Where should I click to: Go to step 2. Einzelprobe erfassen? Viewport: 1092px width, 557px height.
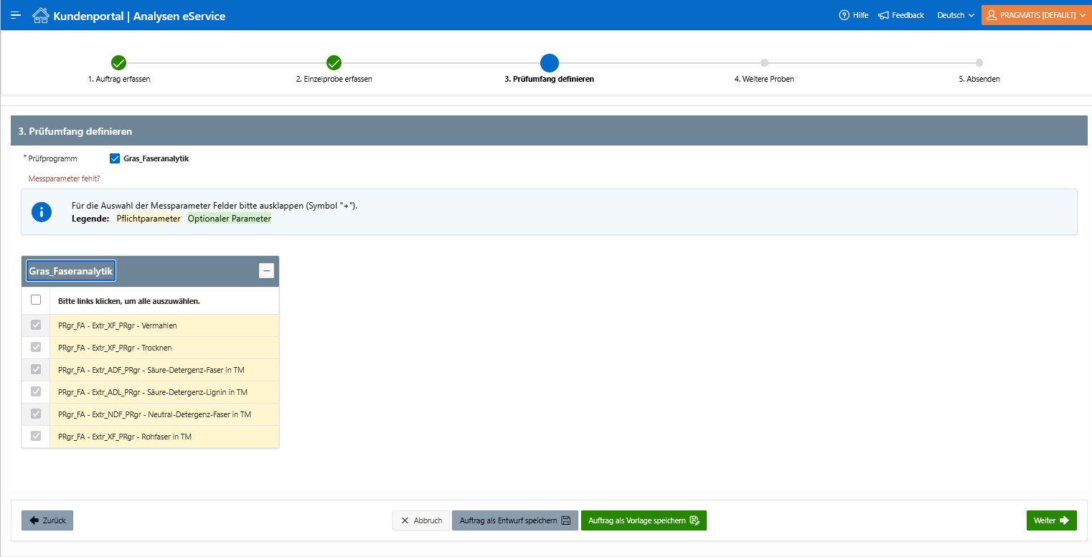[334, 79]
